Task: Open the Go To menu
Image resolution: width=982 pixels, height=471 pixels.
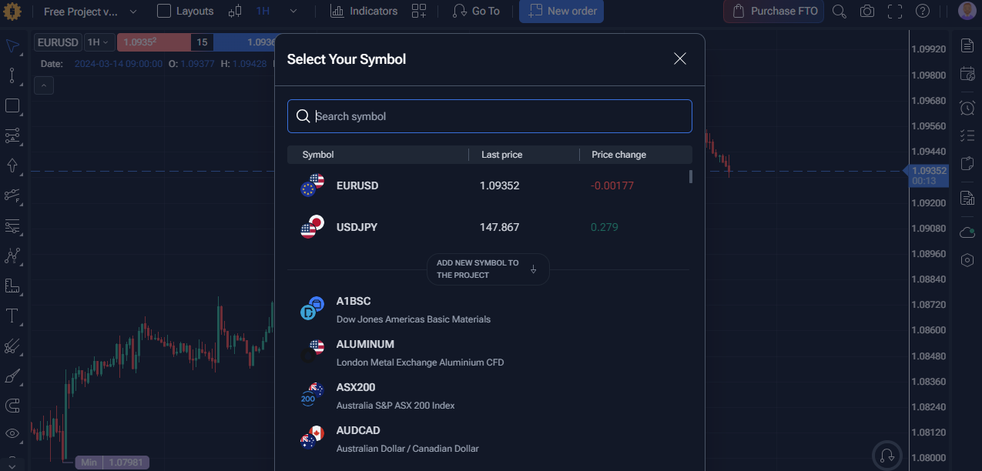Action: point(476,12)
